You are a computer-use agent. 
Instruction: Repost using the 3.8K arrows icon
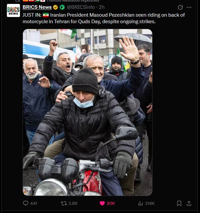coord(64,203)
